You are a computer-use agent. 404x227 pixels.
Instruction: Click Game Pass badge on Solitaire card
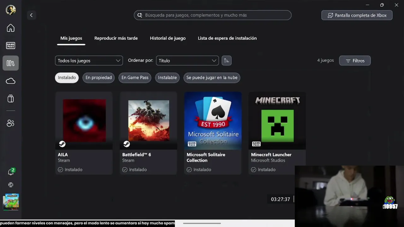[192, 144]
